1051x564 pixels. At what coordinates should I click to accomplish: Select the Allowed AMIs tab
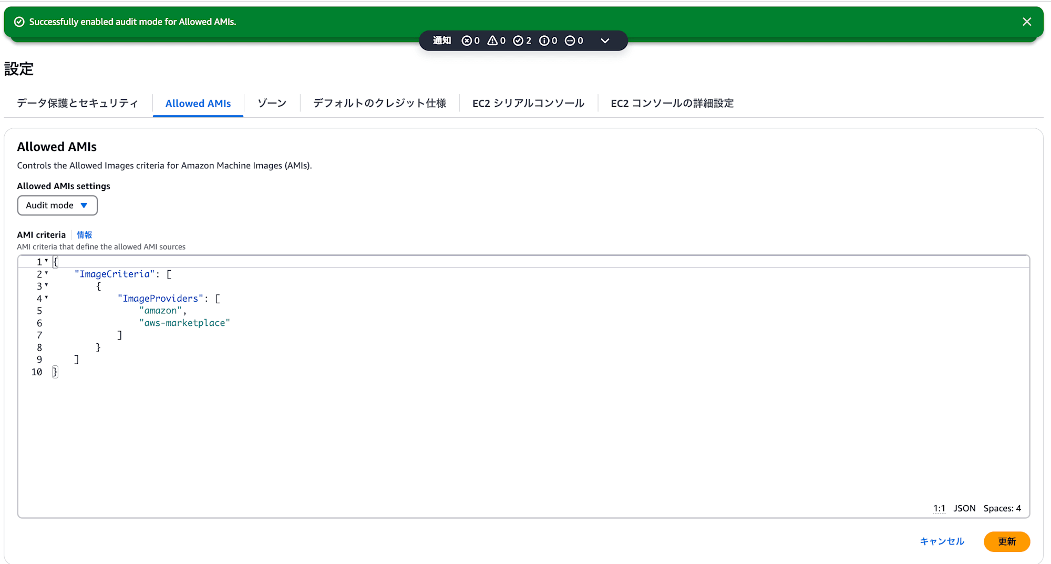tap(198, 104)
